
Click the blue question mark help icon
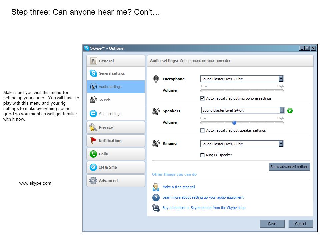[156, 198]
